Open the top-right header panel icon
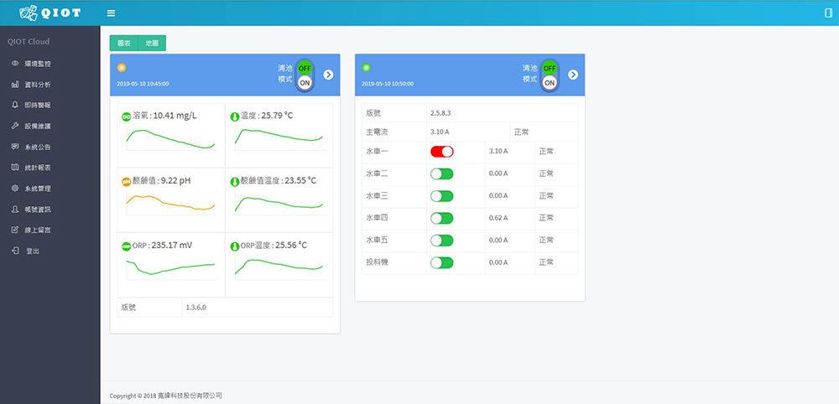839x404 pixels. pos(828,13)
